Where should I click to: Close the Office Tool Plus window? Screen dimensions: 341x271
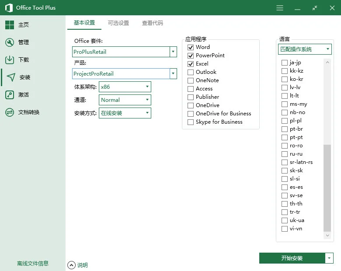pos(332,8)
